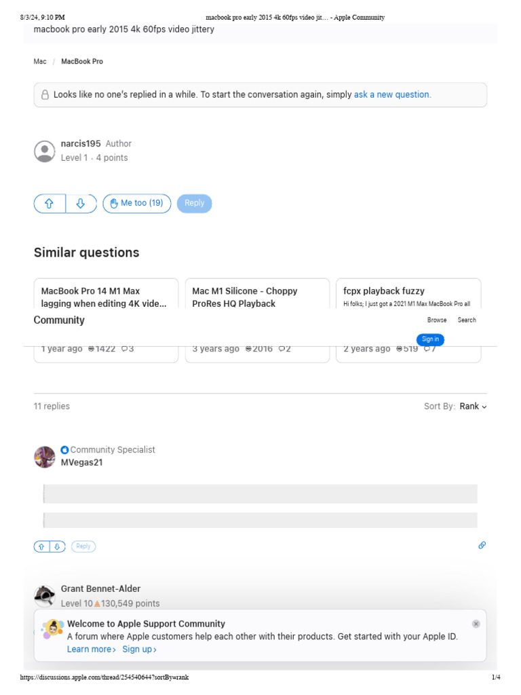Follow the 'ask a new question' link
The width and height of the screenshot is (521, 695).
click(x=392, y=95)
